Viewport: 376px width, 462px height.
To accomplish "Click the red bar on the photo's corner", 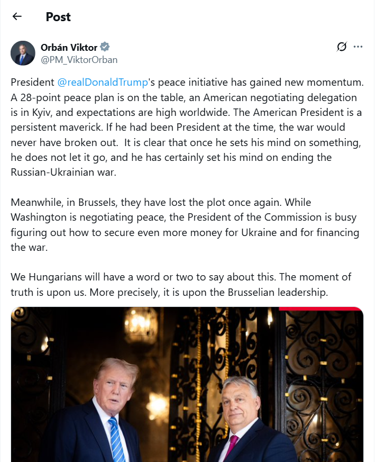I will [320, 309].
